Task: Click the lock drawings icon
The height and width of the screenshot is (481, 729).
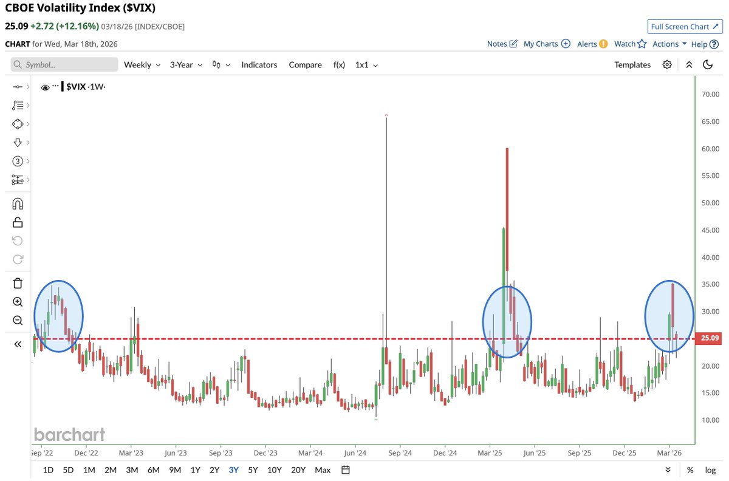Action: [17, 222]
